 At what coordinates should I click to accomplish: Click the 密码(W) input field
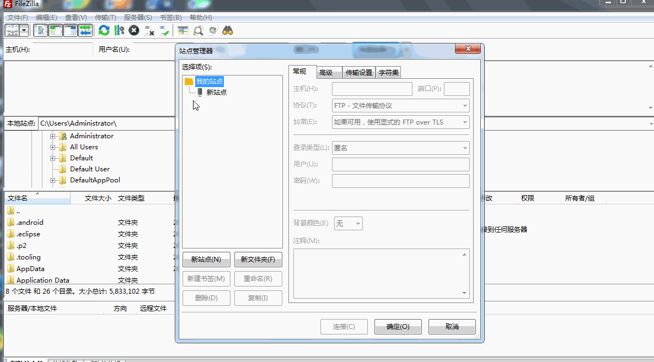(401, 181)
